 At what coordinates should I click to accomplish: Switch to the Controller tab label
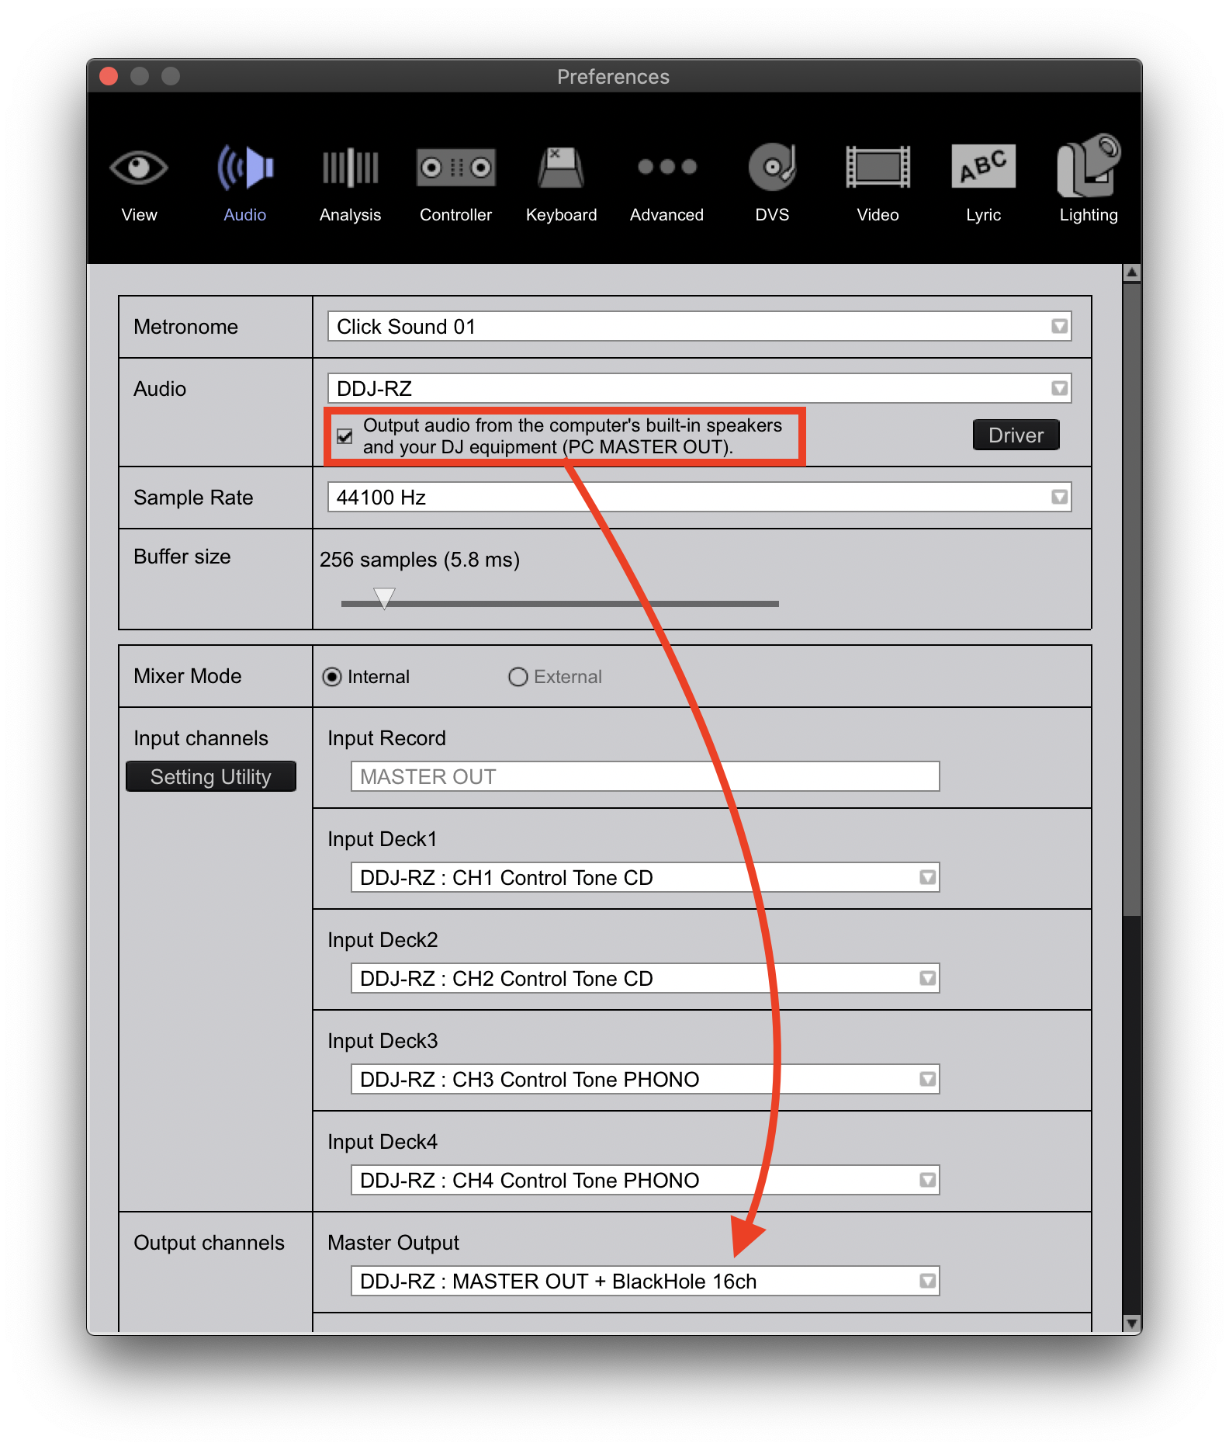(x=456, y=215)
